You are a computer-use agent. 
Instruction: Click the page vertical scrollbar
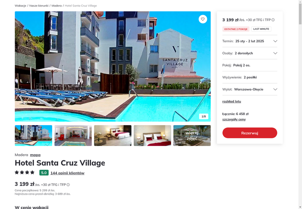tap(300, 104)
